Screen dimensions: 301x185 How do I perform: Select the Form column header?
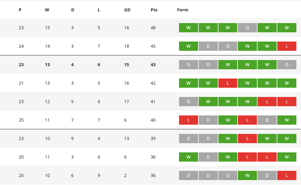(183, 10)
